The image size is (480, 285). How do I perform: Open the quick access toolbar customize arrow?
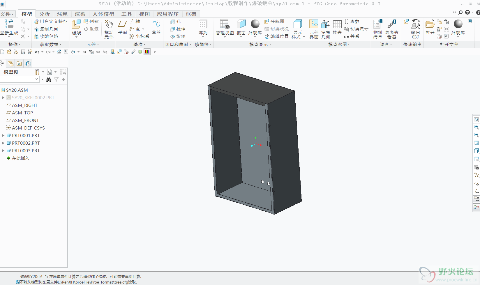coord(155,52)
